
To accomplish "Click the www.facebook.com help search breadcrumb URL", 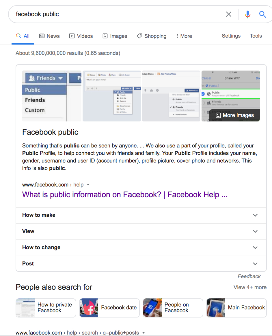I will click(77, 333).
